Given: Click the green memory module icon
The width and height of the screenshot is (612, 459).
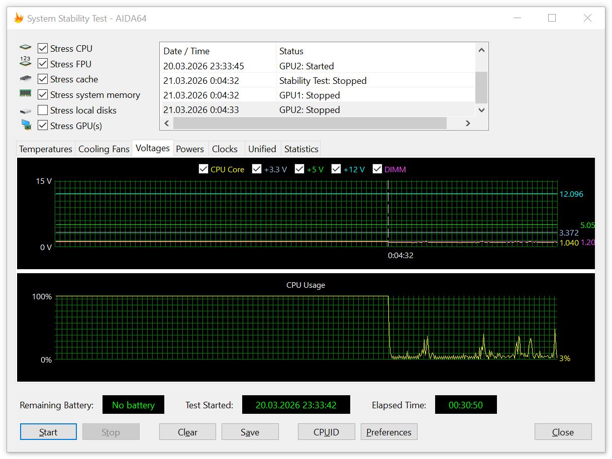Looking at the screenshot, I should [25, 93].
